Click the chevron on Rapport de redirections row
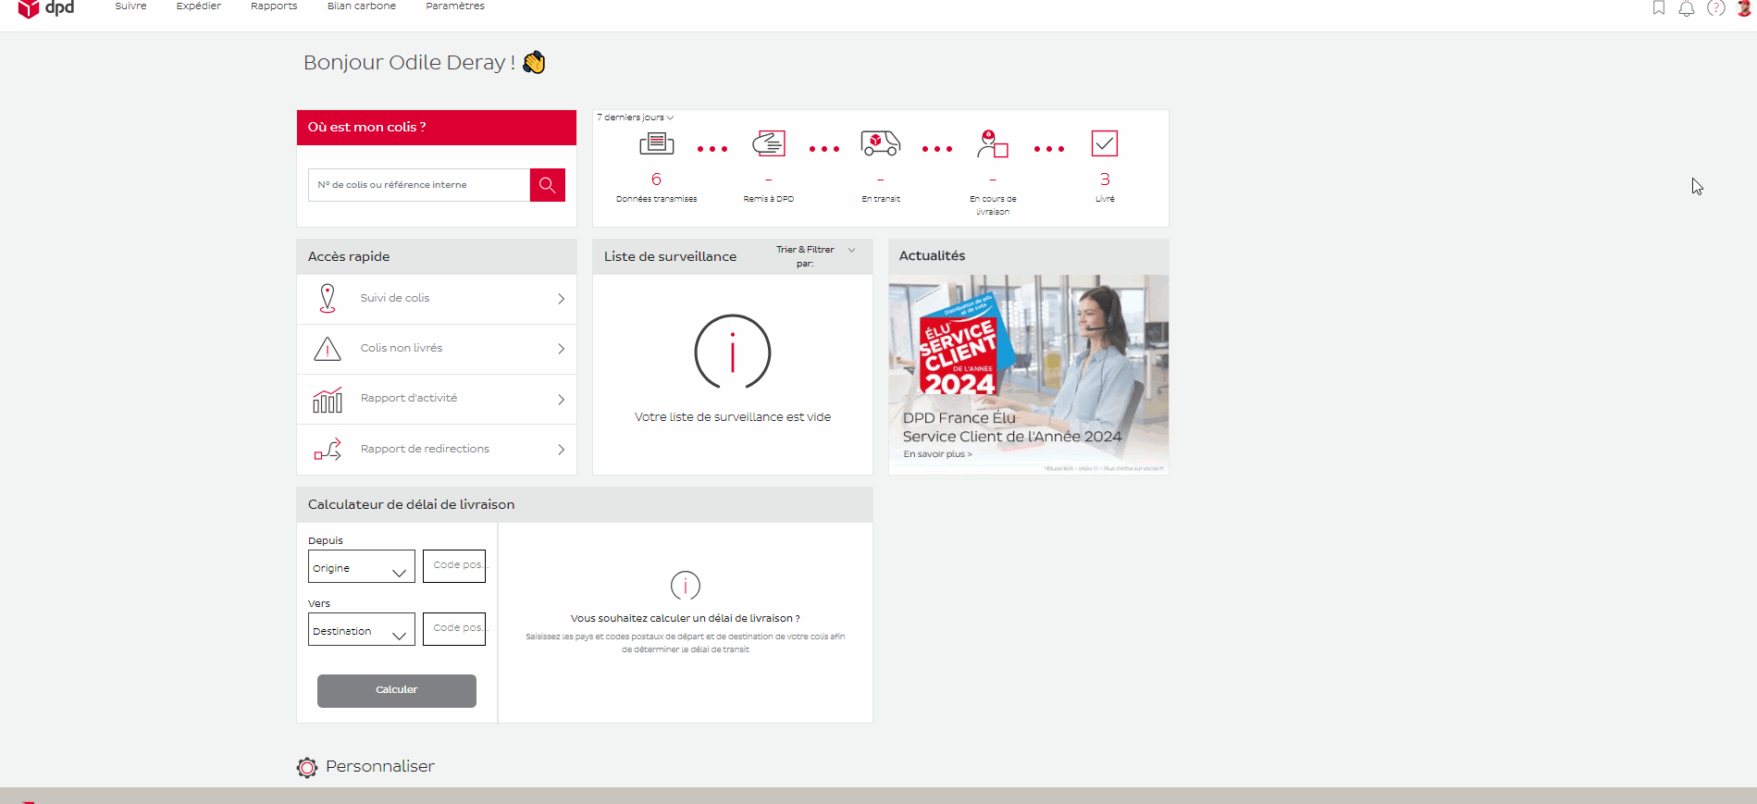 click(x=561, y=450)
